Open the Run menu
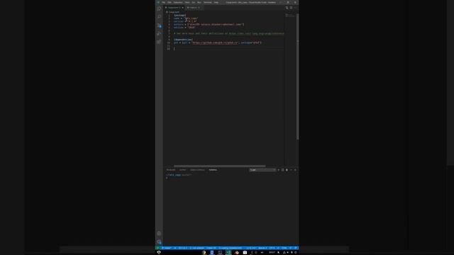The height and width of the screenshot is (255, 454). tap(199, 2)
